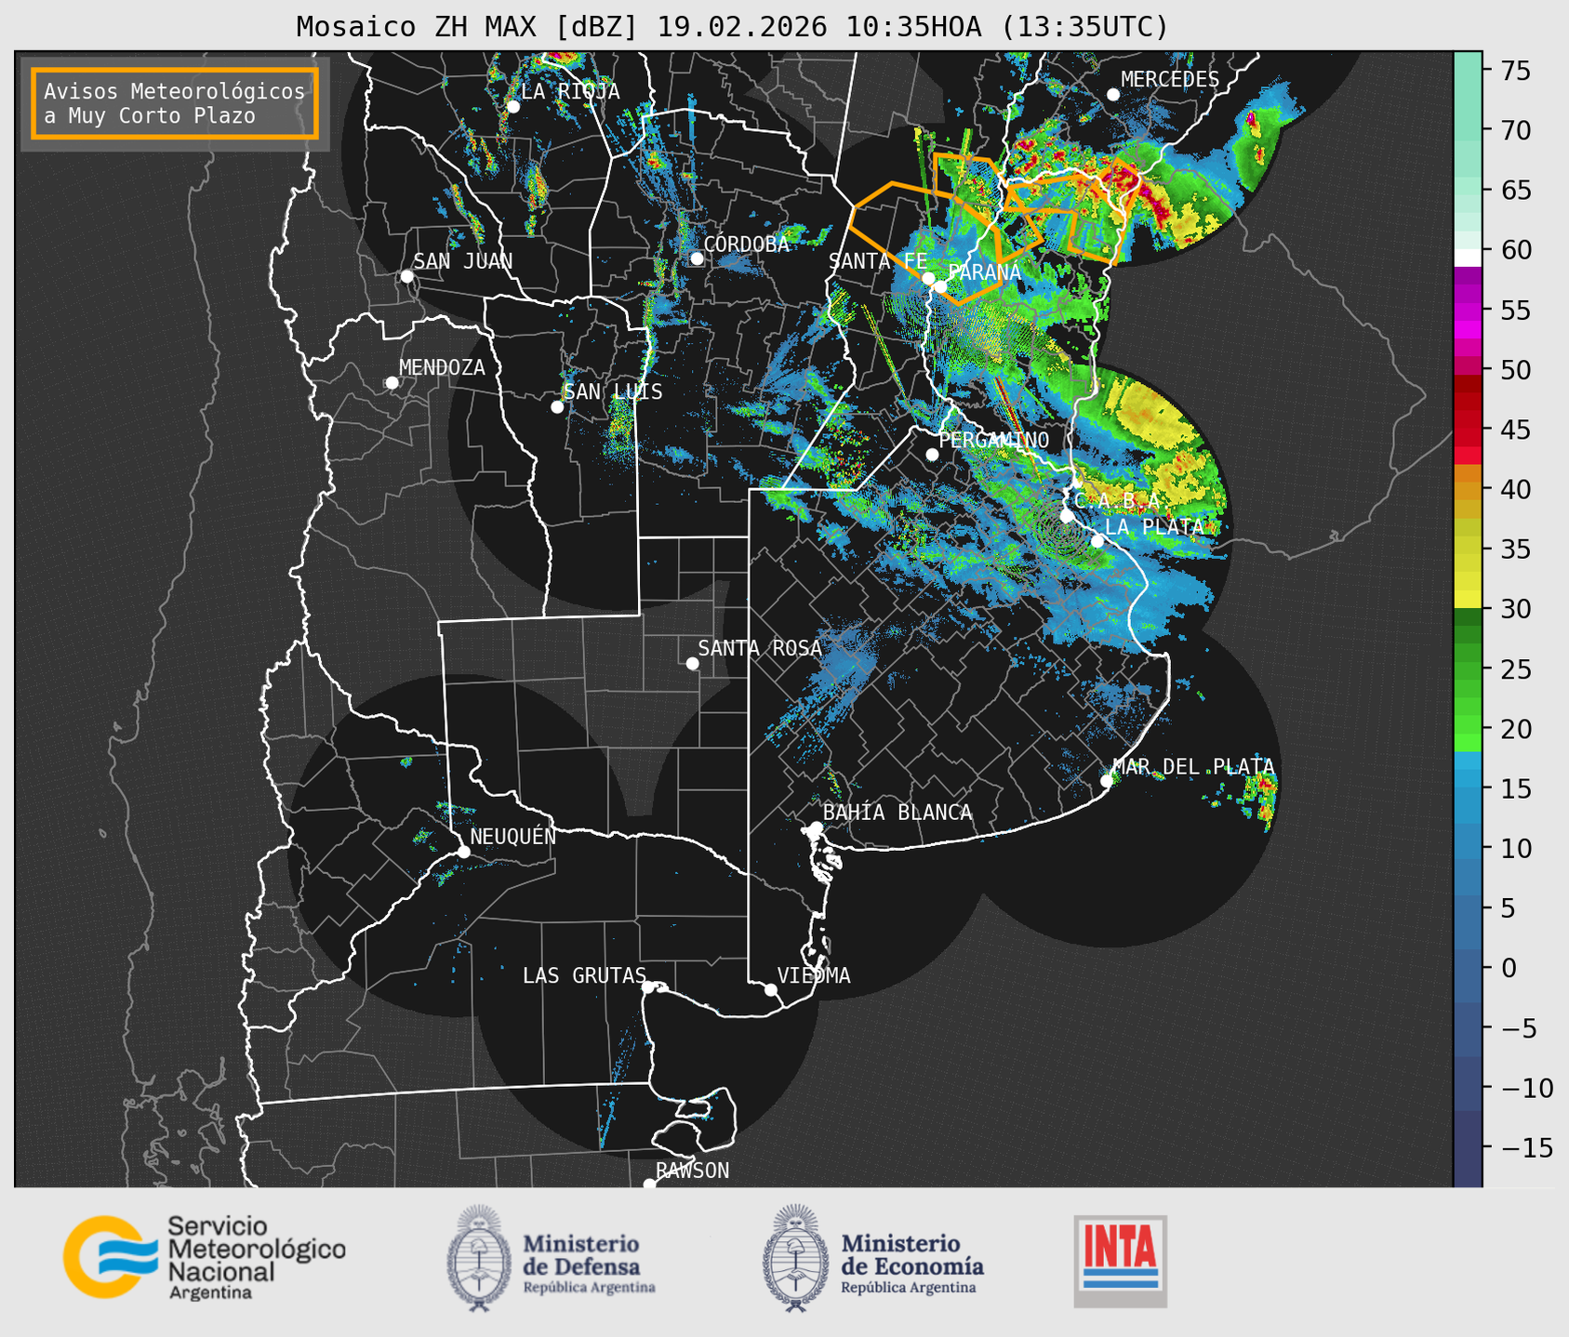Click the 0 value on color scale
Viewport: 1569px width, 1337px height.
point(1508,968)
